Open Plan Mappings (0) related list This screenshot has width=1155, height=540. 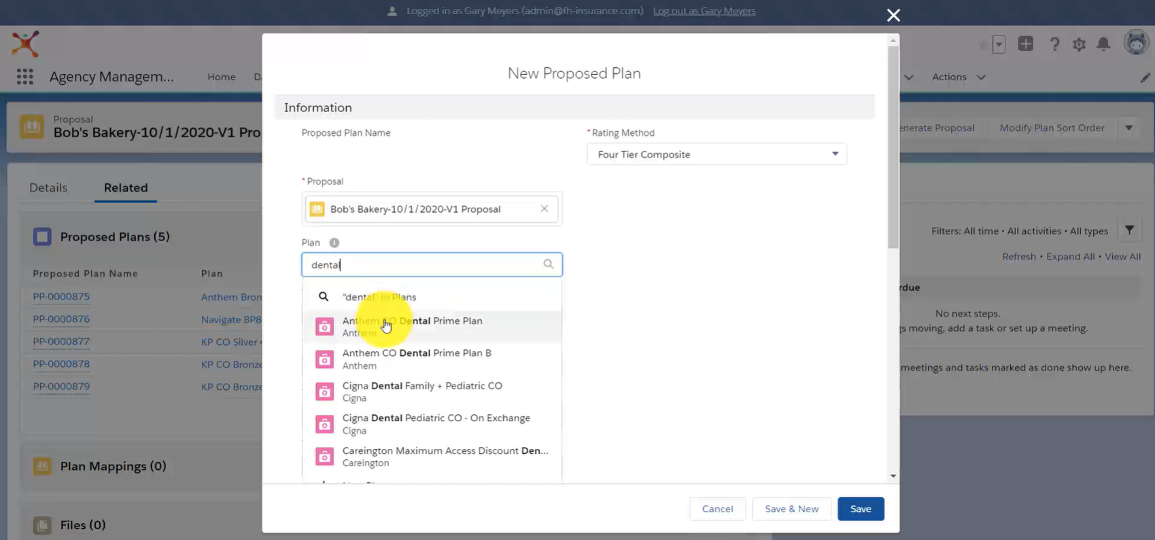click(113, 466)
